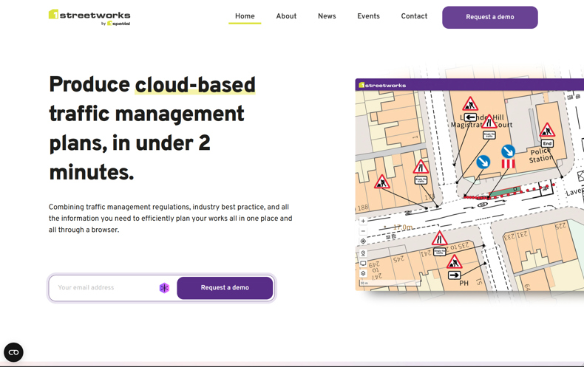Screen dimensions: 584x367
Task: Focus the Your email address field
Action: click(103, 288)
